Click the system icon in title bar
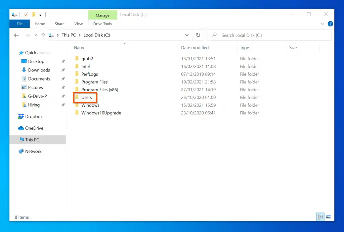 (x=15, y=15)
